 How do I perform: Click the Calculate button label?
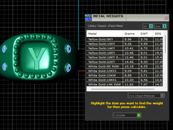tap(119, 115)
